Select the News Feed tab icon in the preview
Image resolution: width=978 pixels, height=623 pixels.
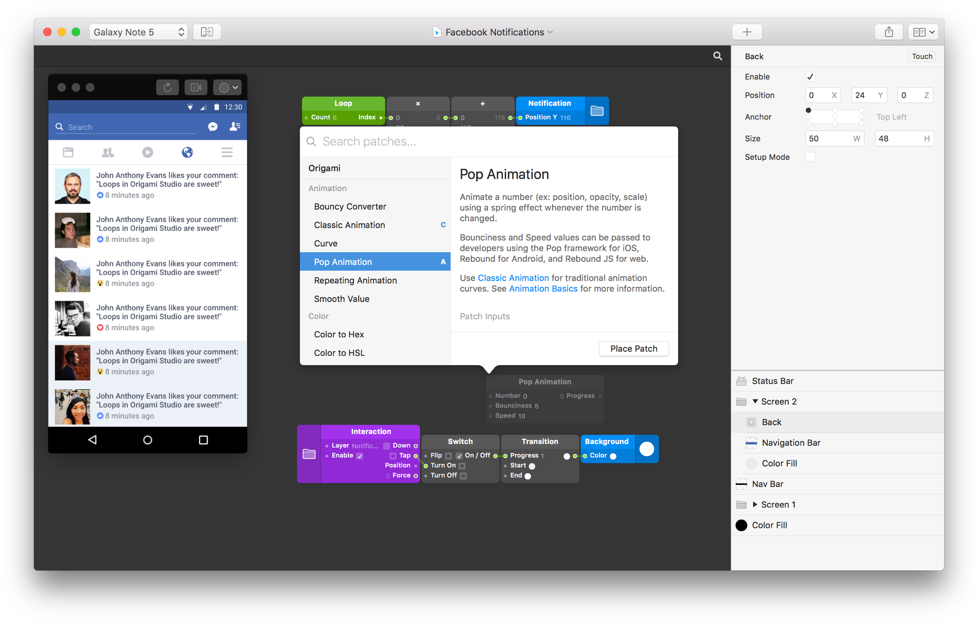[68, 152]
